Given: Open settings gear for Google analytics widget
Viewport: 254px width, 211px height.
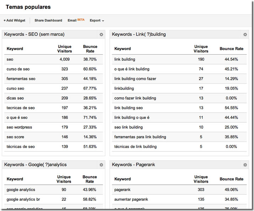Looking at the screenshot, I should click(x=101, y=165).
